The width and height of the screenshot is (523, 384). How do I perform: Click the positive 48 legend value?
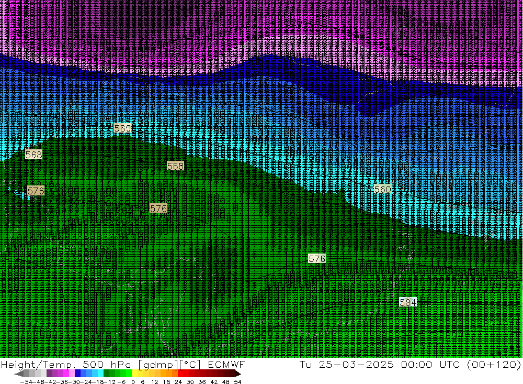tap(226, 382)
